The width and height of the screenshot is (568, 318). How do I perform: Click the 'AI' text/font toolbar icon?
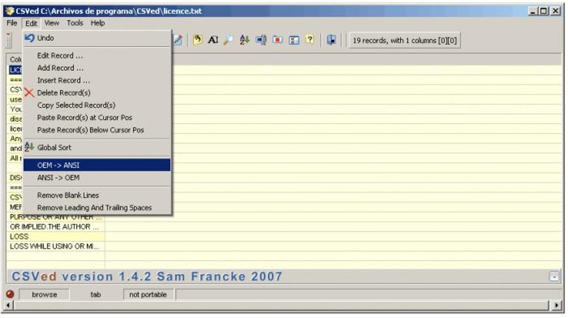tap(213, 40)
